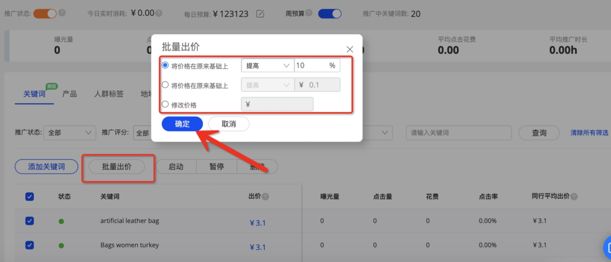611x262 pixels.
Task: Click green status dot for Bags women turkey
Action: tap(61, 246)
